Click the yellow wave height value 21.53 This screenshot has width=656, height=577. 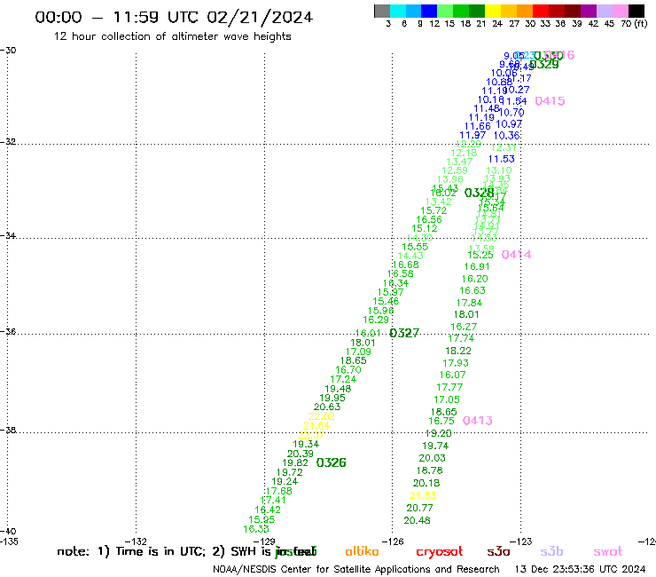[423, 495]
